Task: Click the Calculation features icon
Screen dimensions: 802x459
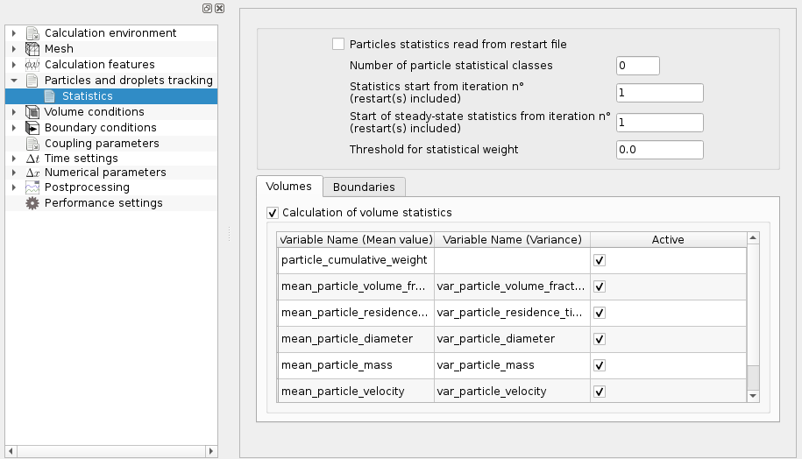Action: pos(33,65)
